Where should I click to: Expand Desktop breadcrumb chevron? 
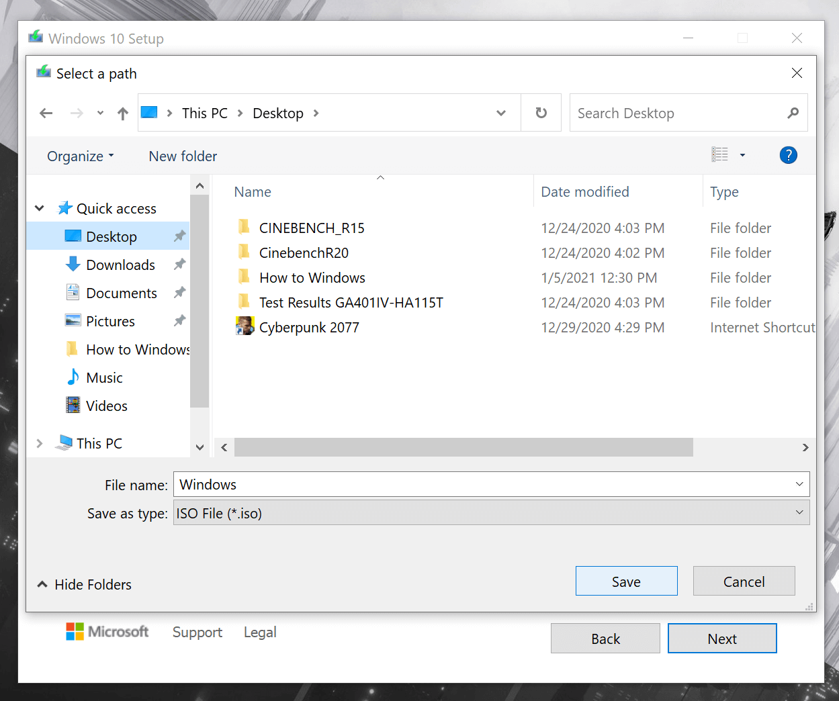[x=316, y=113]
